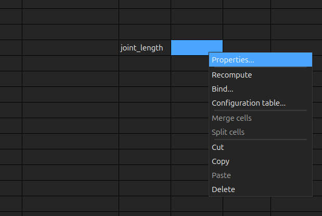The height and width of the screenshot is (216, 322).
Task: Click the cell immediately left of joint_length
Action: click(70, 48)
